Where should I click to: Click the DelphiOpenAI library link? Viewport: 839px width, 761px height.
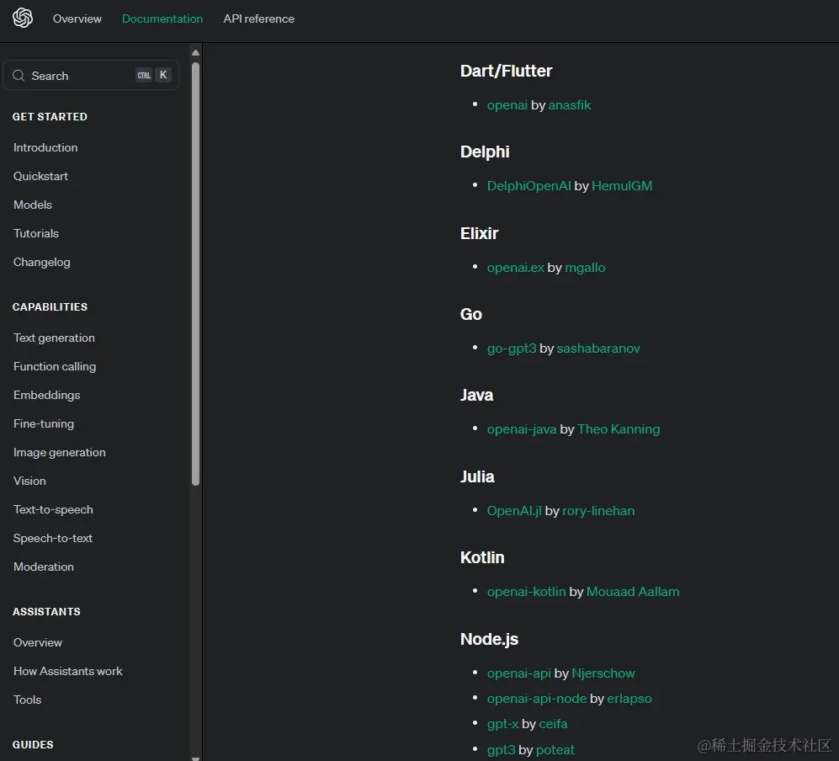pyautogui.click(x=528, y=185)
